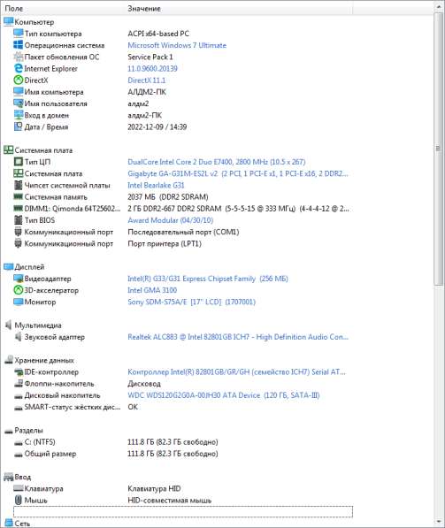Select the value 2022-12-09 / 14:39

tap(157, 127)
